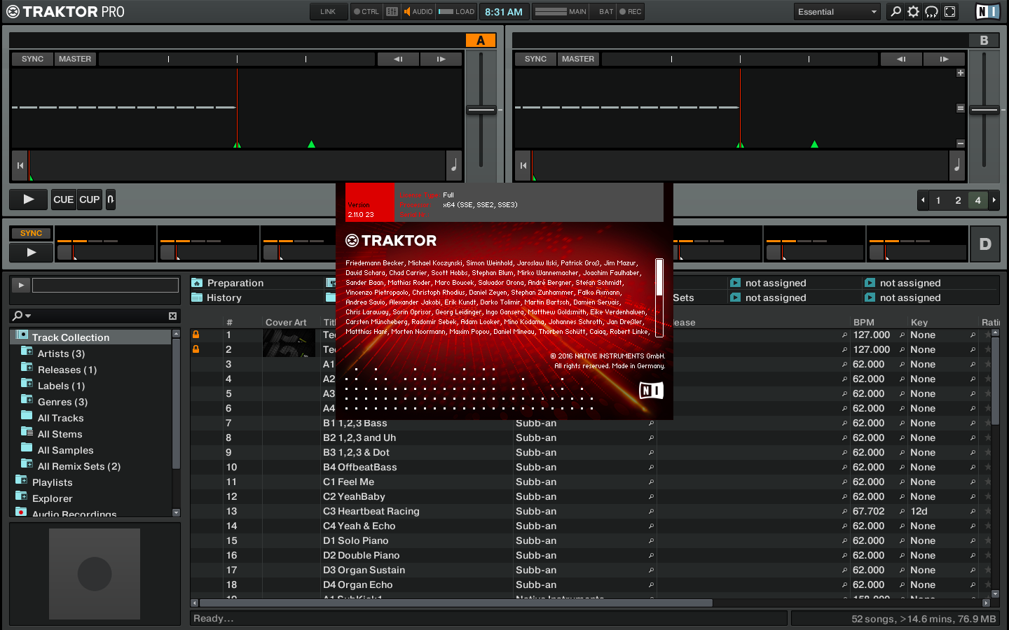This screenshot has height=630, width=1009.
Task: Nudge tempo backward on Deck A
Action: click(398, 59)
